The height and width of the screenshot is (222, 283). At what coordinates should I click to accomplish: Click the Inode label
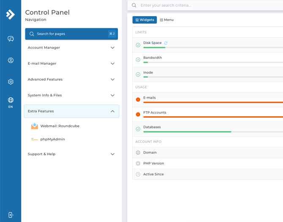point(148,72)
